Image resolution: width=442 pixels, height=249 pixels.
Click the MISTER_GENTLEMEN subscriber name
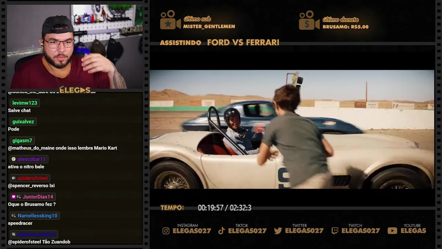coord(209,27)
